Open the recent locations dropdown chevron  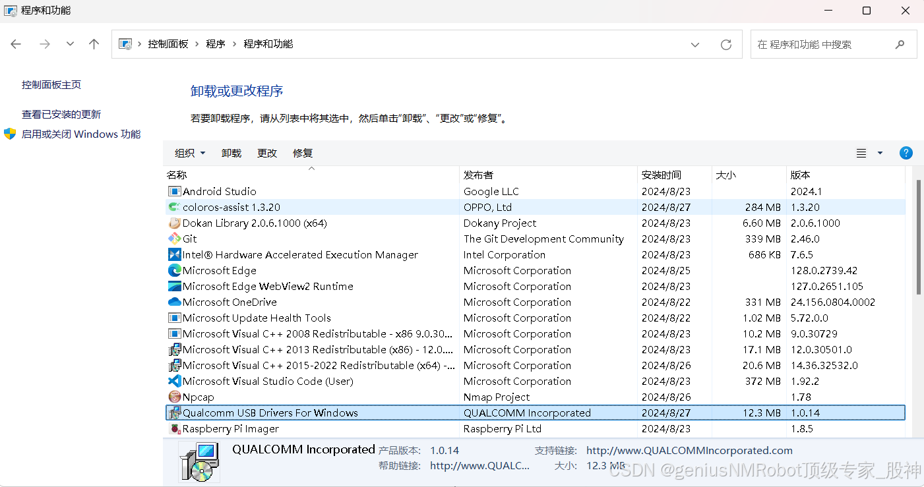(70, 44)
